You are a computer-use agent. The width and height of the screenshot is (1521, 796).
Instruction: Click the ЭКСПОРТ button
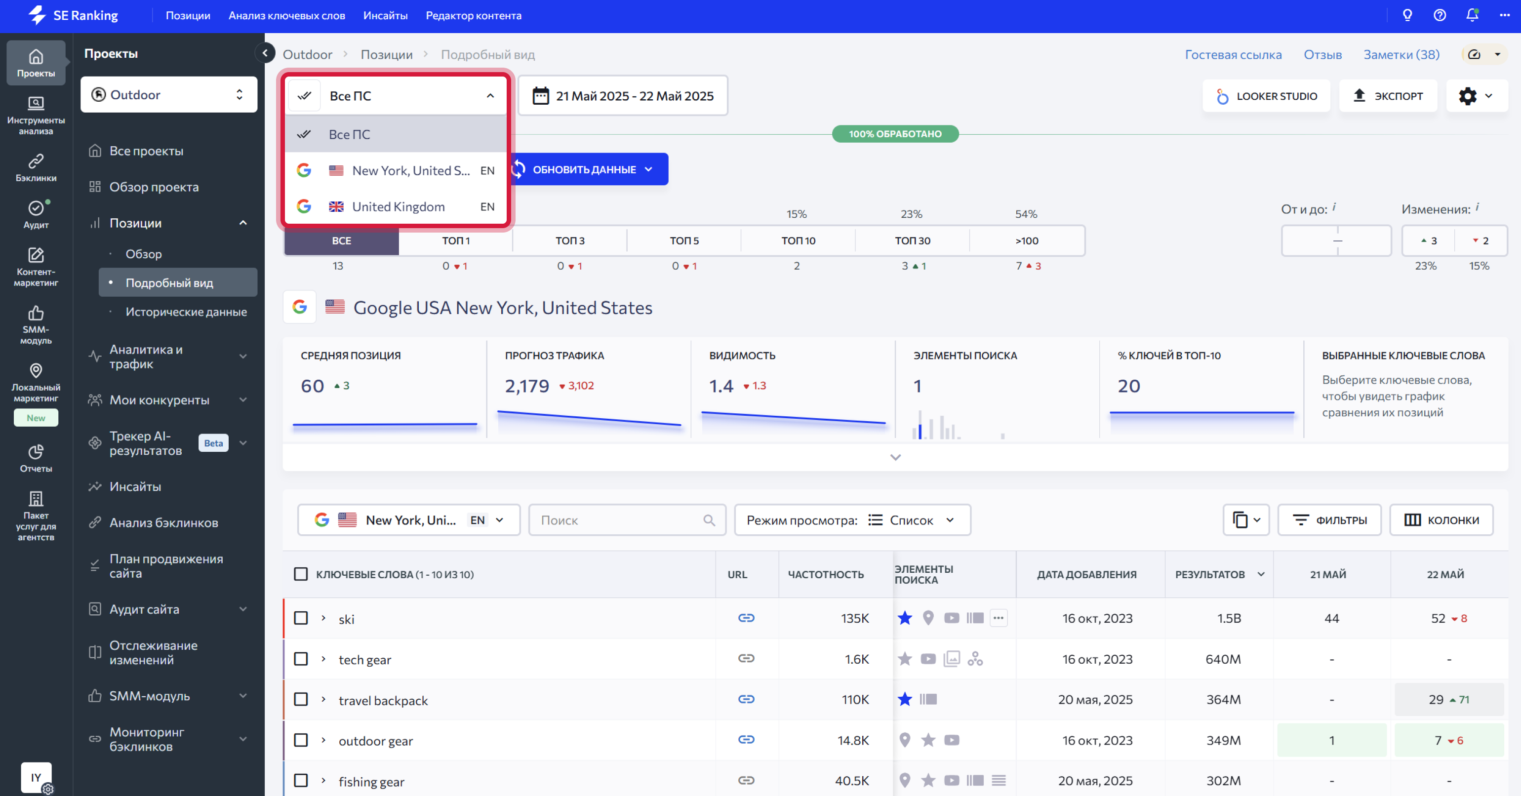[1388, 96]
